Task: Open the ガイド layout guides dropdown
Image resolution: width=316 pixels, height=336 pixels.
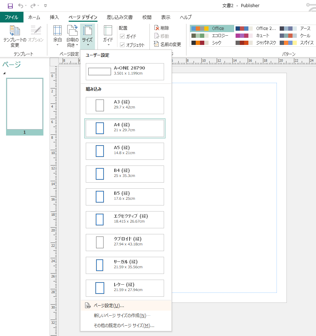Action: tap(108, 36)
